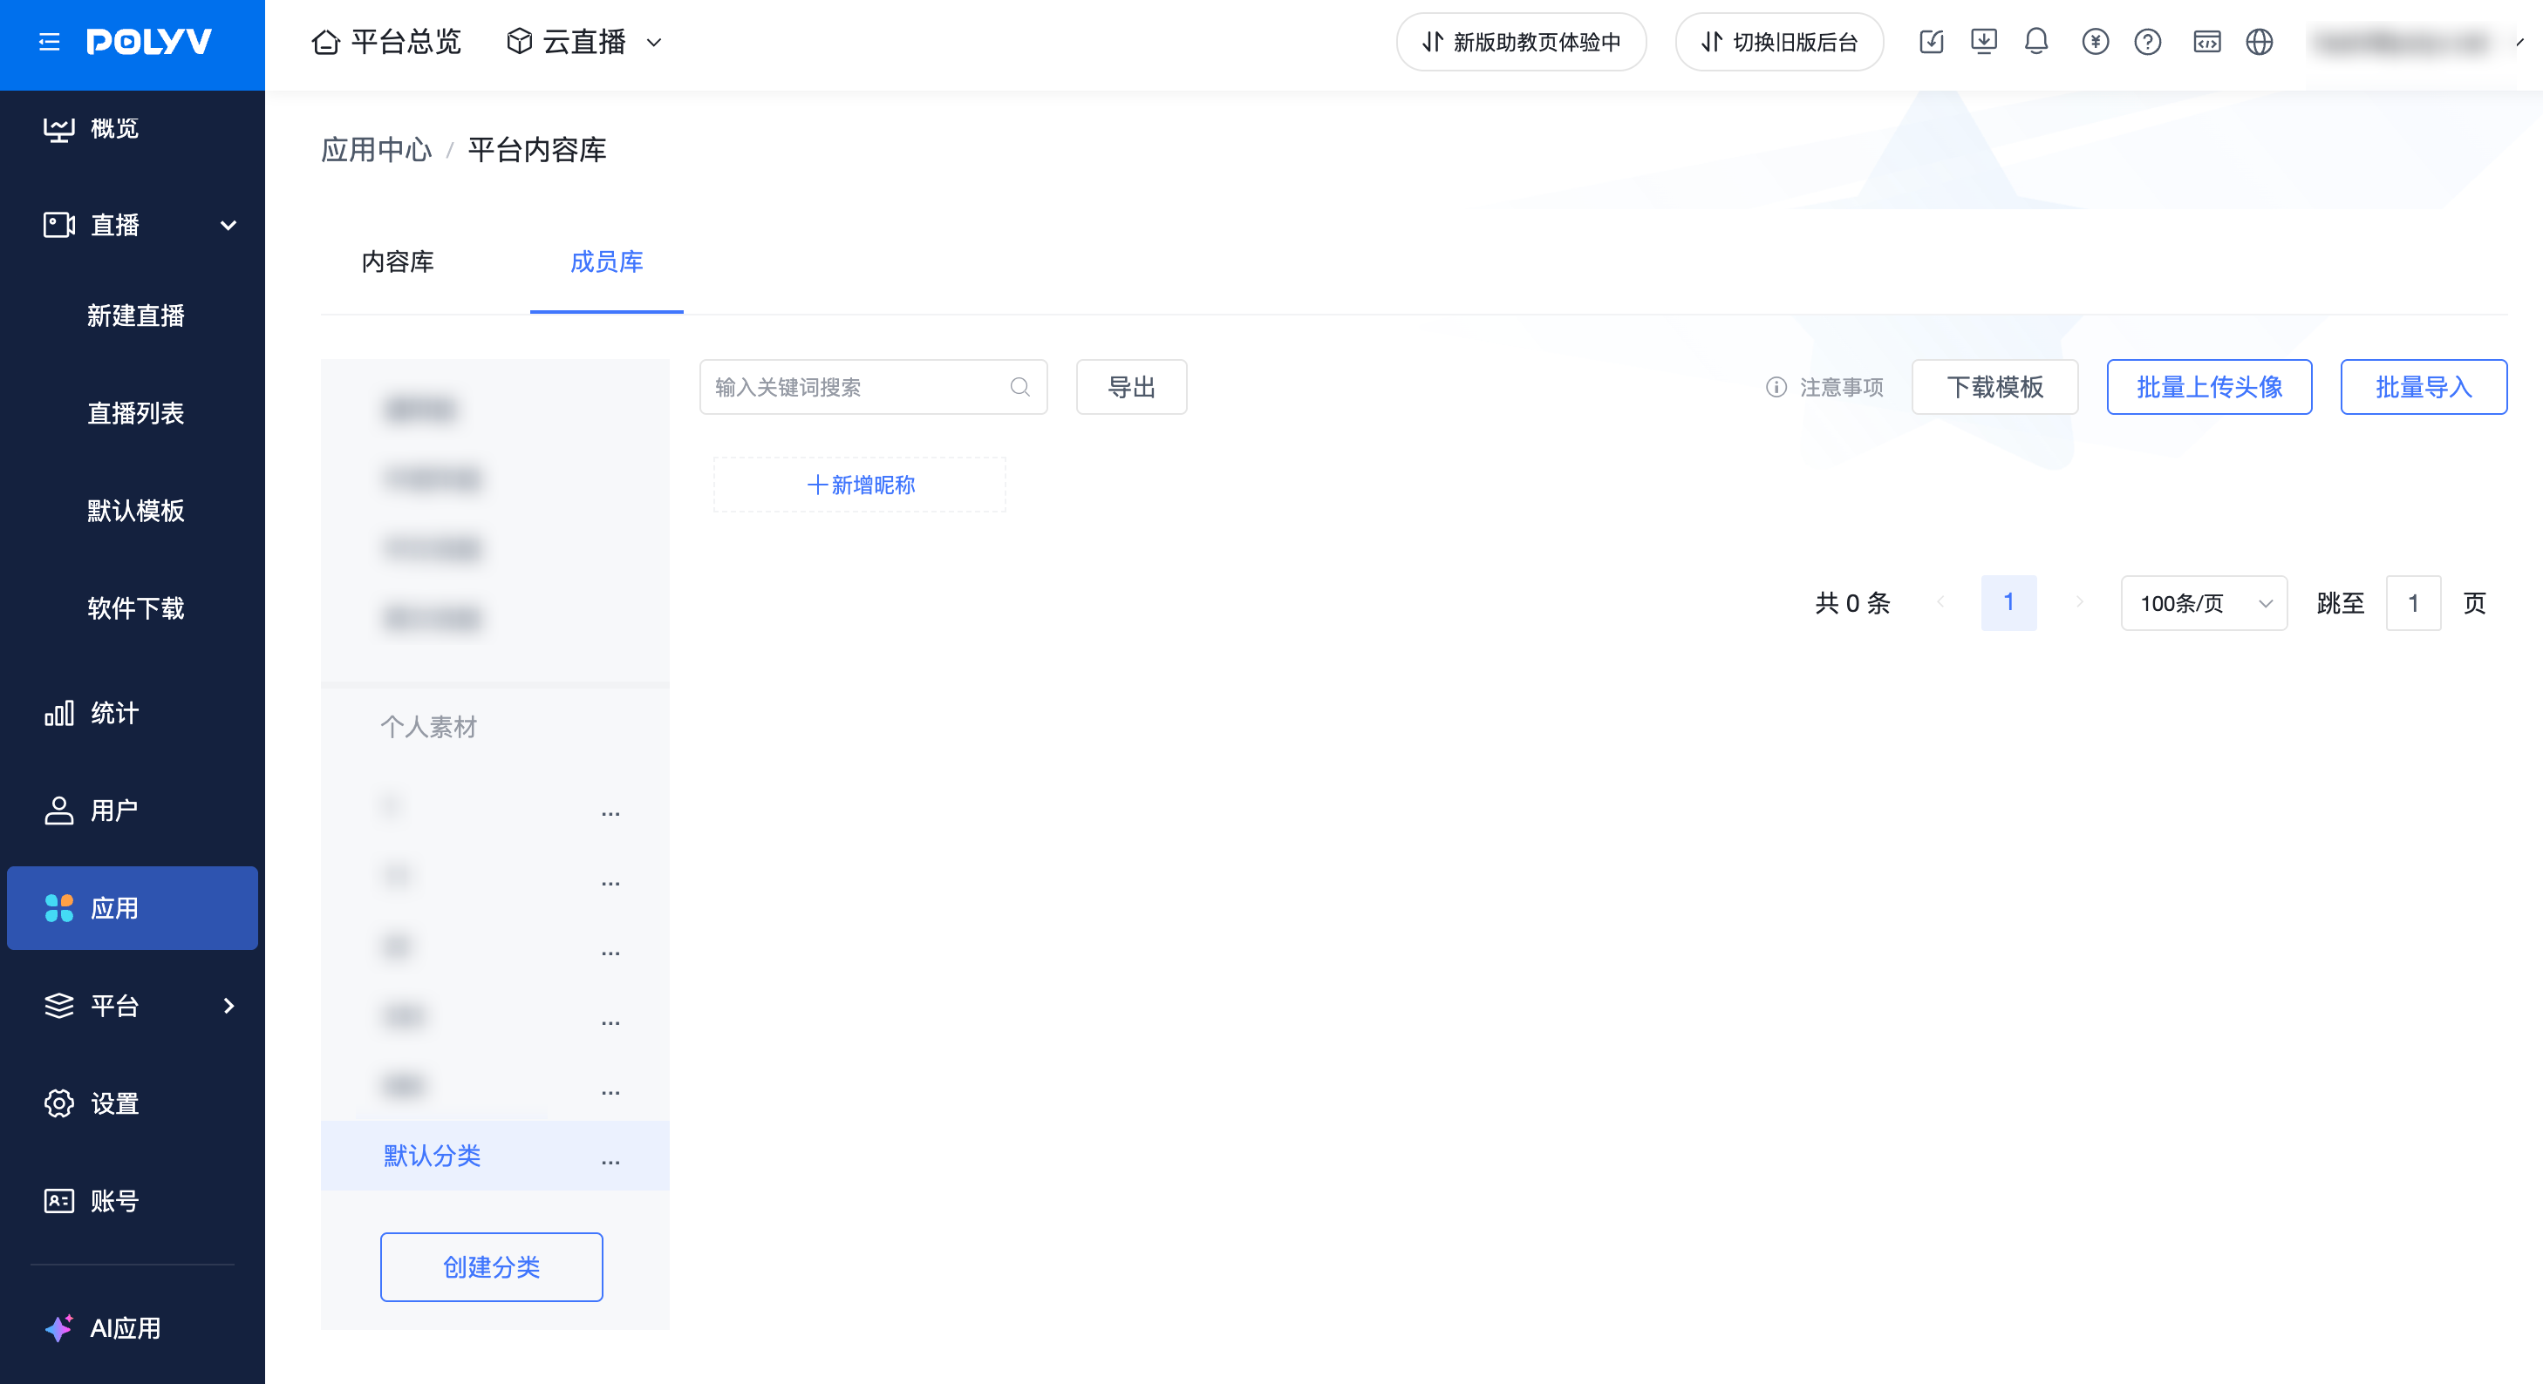The image size is (2543, 1384).
Task: Open 默认模板 submenu item
Action: (135, 511)
